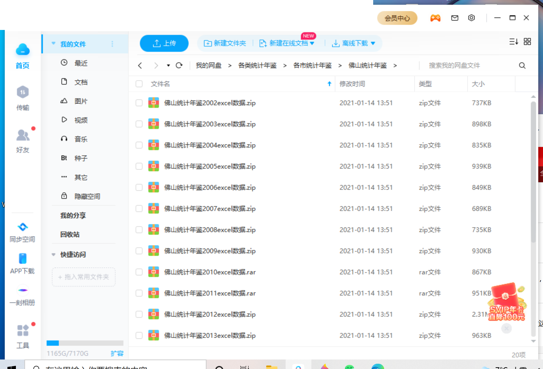Open 回收站 recycle bin

point(70,234)
